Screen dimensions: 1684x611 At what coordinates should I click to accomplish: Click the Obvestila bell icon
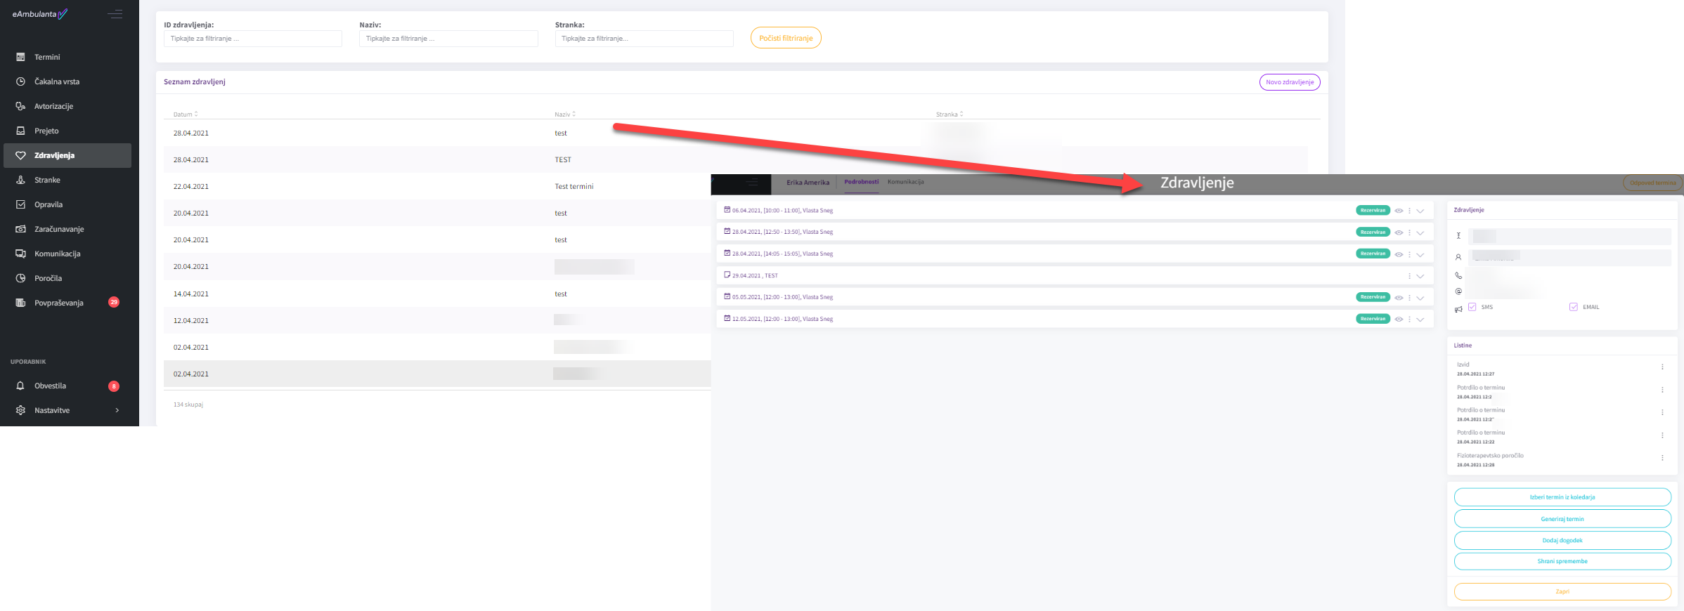pyautogui.click(x=20, y=386)
